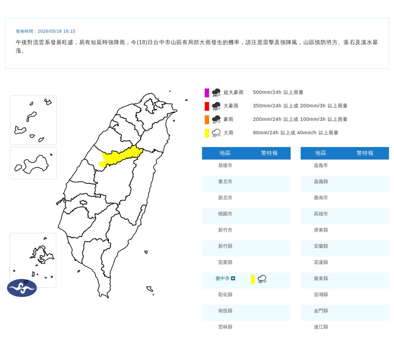Click the 金門縣 table row
Screen dimensions: 394x350
point(345,313)
